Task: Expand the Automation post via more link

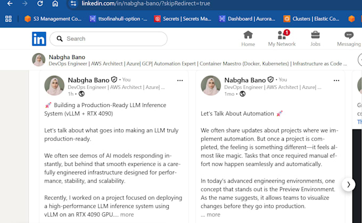Action: click(213, 214)
